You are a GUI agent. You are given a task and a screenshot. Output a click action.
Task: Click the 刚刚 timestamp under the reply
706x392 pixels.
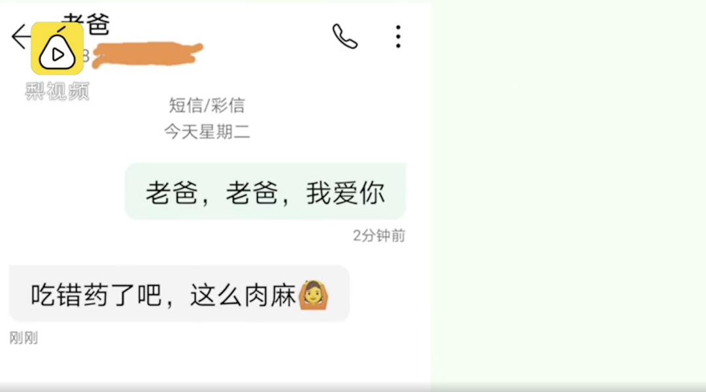point(24,338)
